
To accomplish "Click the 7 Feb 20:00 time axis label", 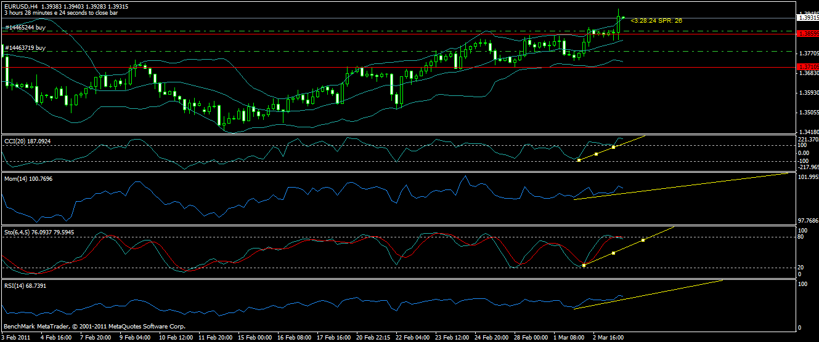I will click(x=95, y=337).
